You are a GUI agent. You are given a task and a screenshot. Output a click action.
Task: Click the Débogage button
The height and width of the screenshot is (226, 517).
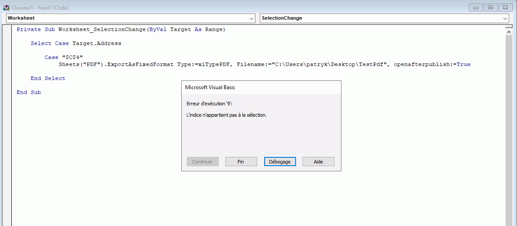click(280, 162)
